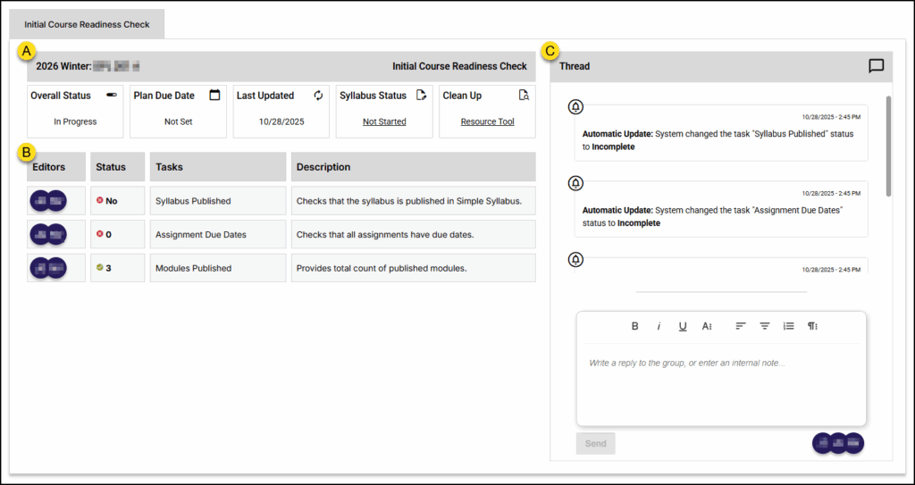Image resolution: width=915 pixels, height=485 pixels.
Task: Insert a numbered list in editor
Action: 788,326
